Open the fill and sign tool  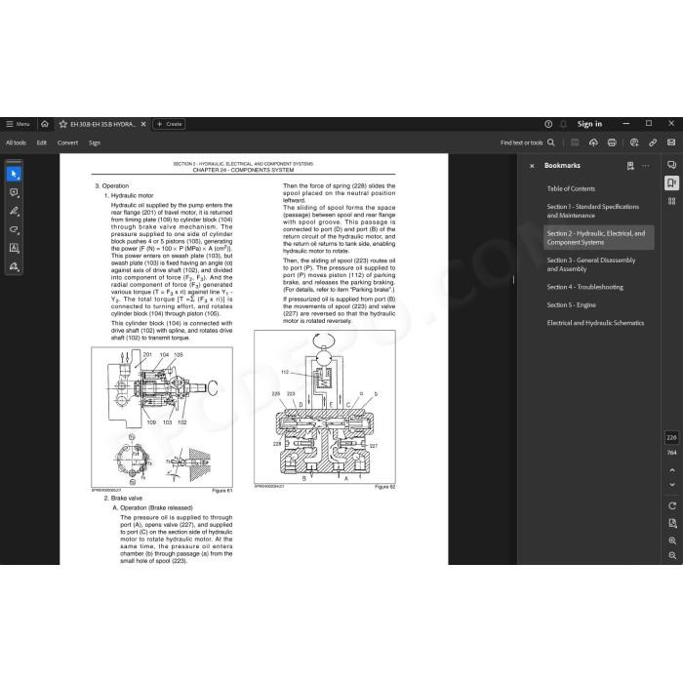coord(14,266)
